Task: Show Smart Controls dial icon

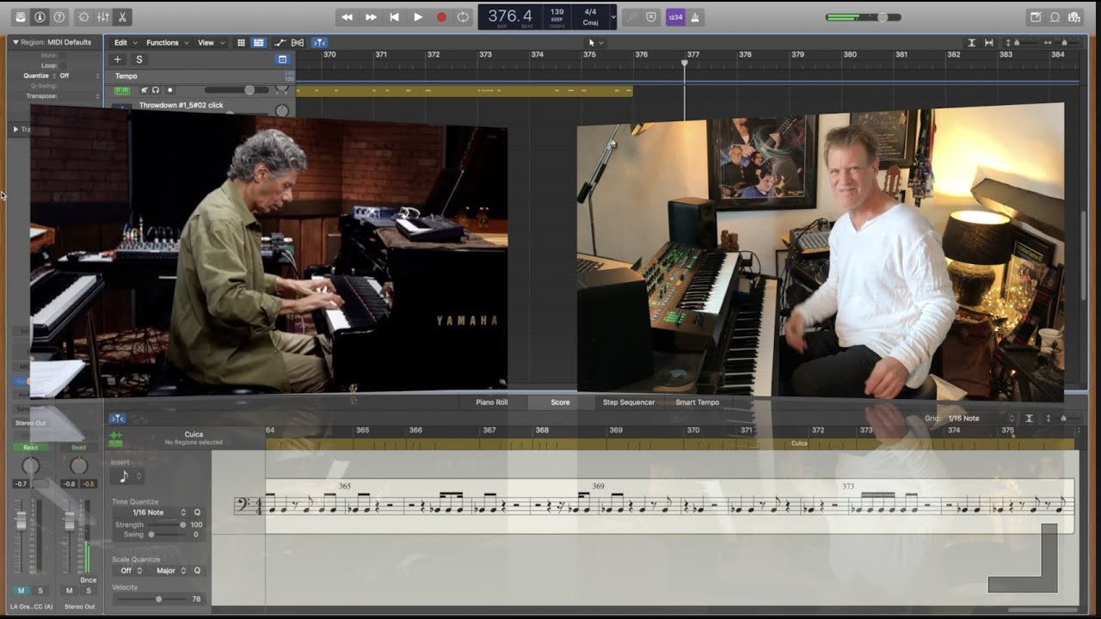Action: click(x=83, y=16)
